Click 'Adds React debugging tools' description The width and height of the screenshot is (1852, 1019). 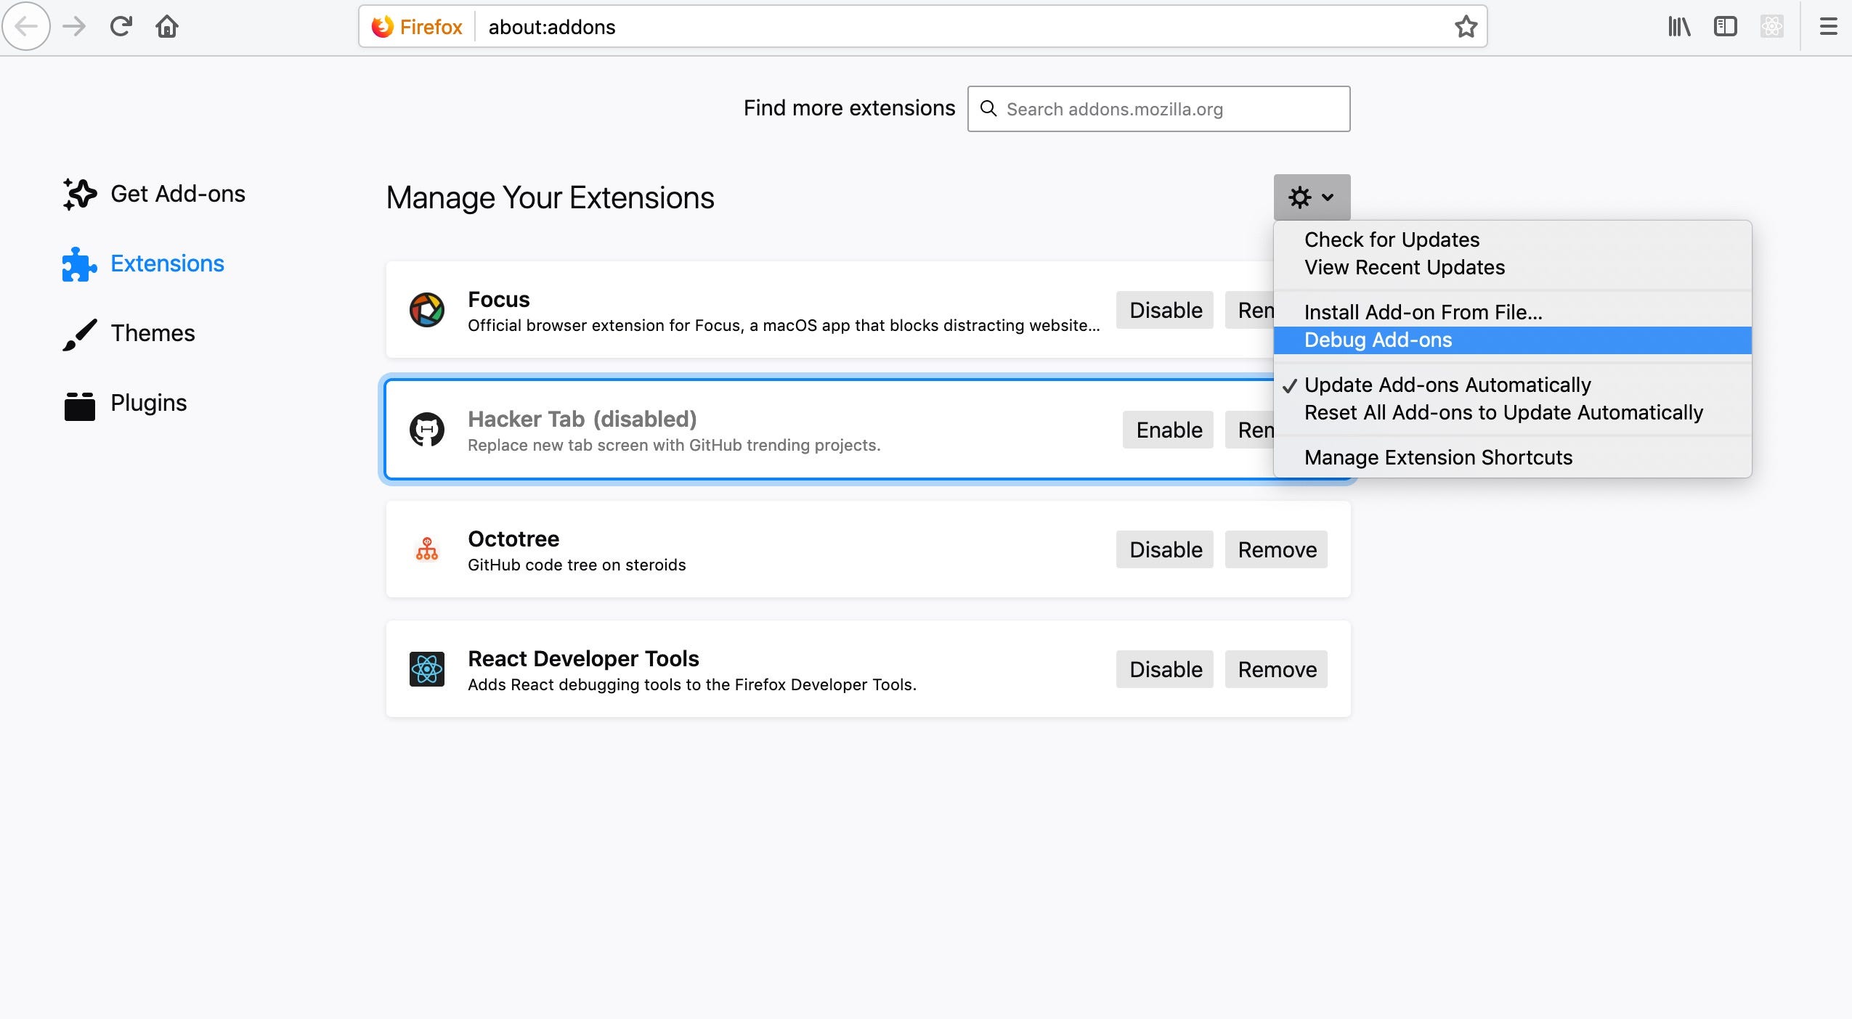click(x=692, y=684)
